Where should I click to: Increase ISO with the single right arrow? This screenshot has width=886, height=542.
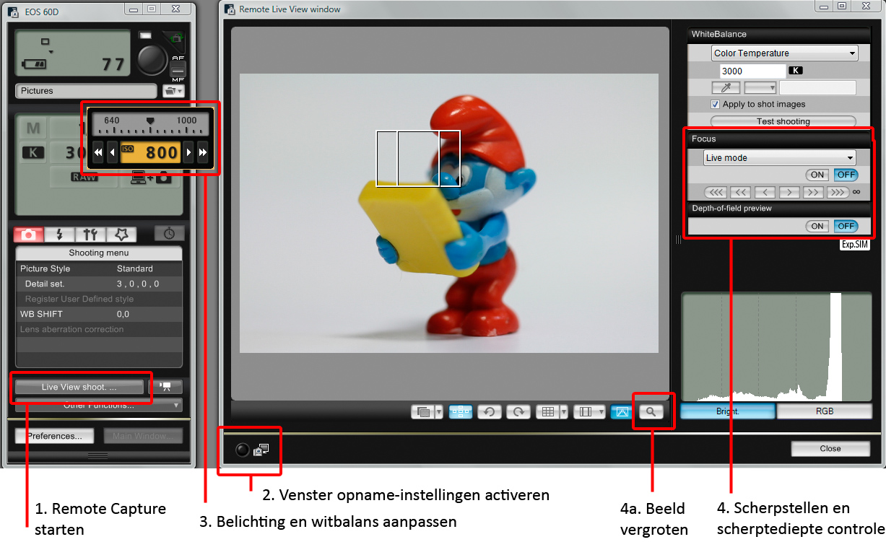pos(188,153)
